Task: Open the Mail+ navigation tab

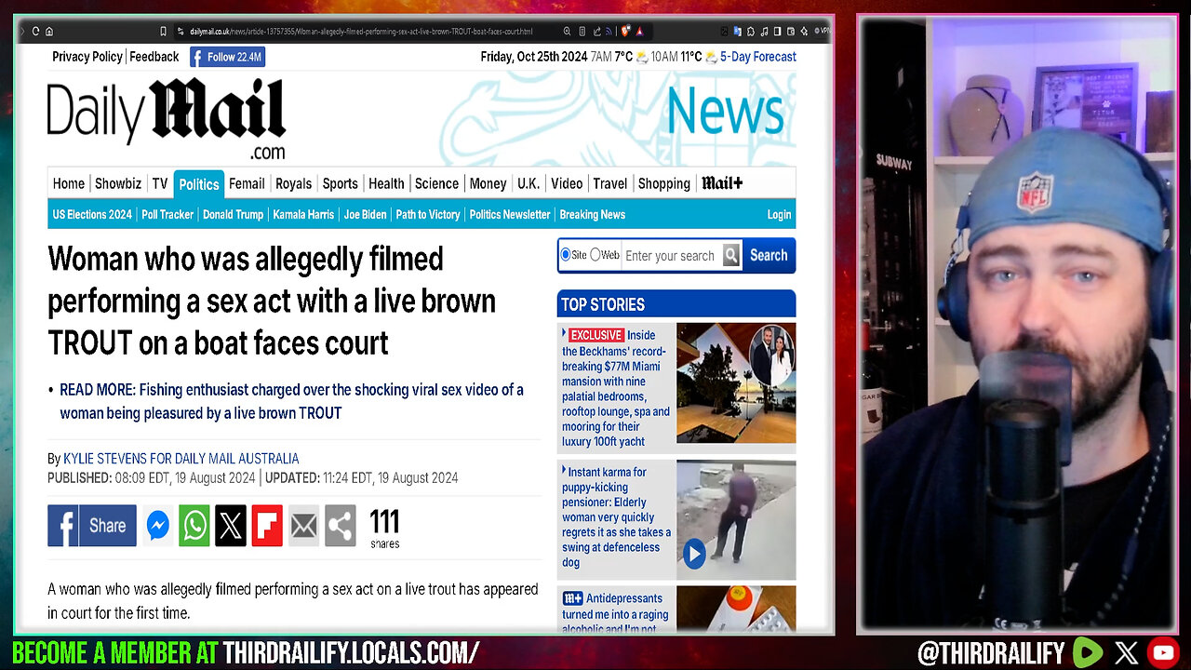Action: 722,183
